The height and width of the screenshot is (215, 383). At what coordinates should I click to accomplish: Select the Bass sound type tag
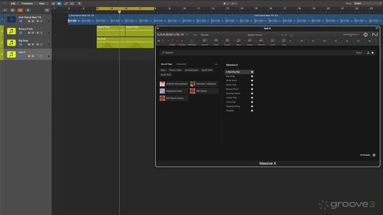pos(163,70)
